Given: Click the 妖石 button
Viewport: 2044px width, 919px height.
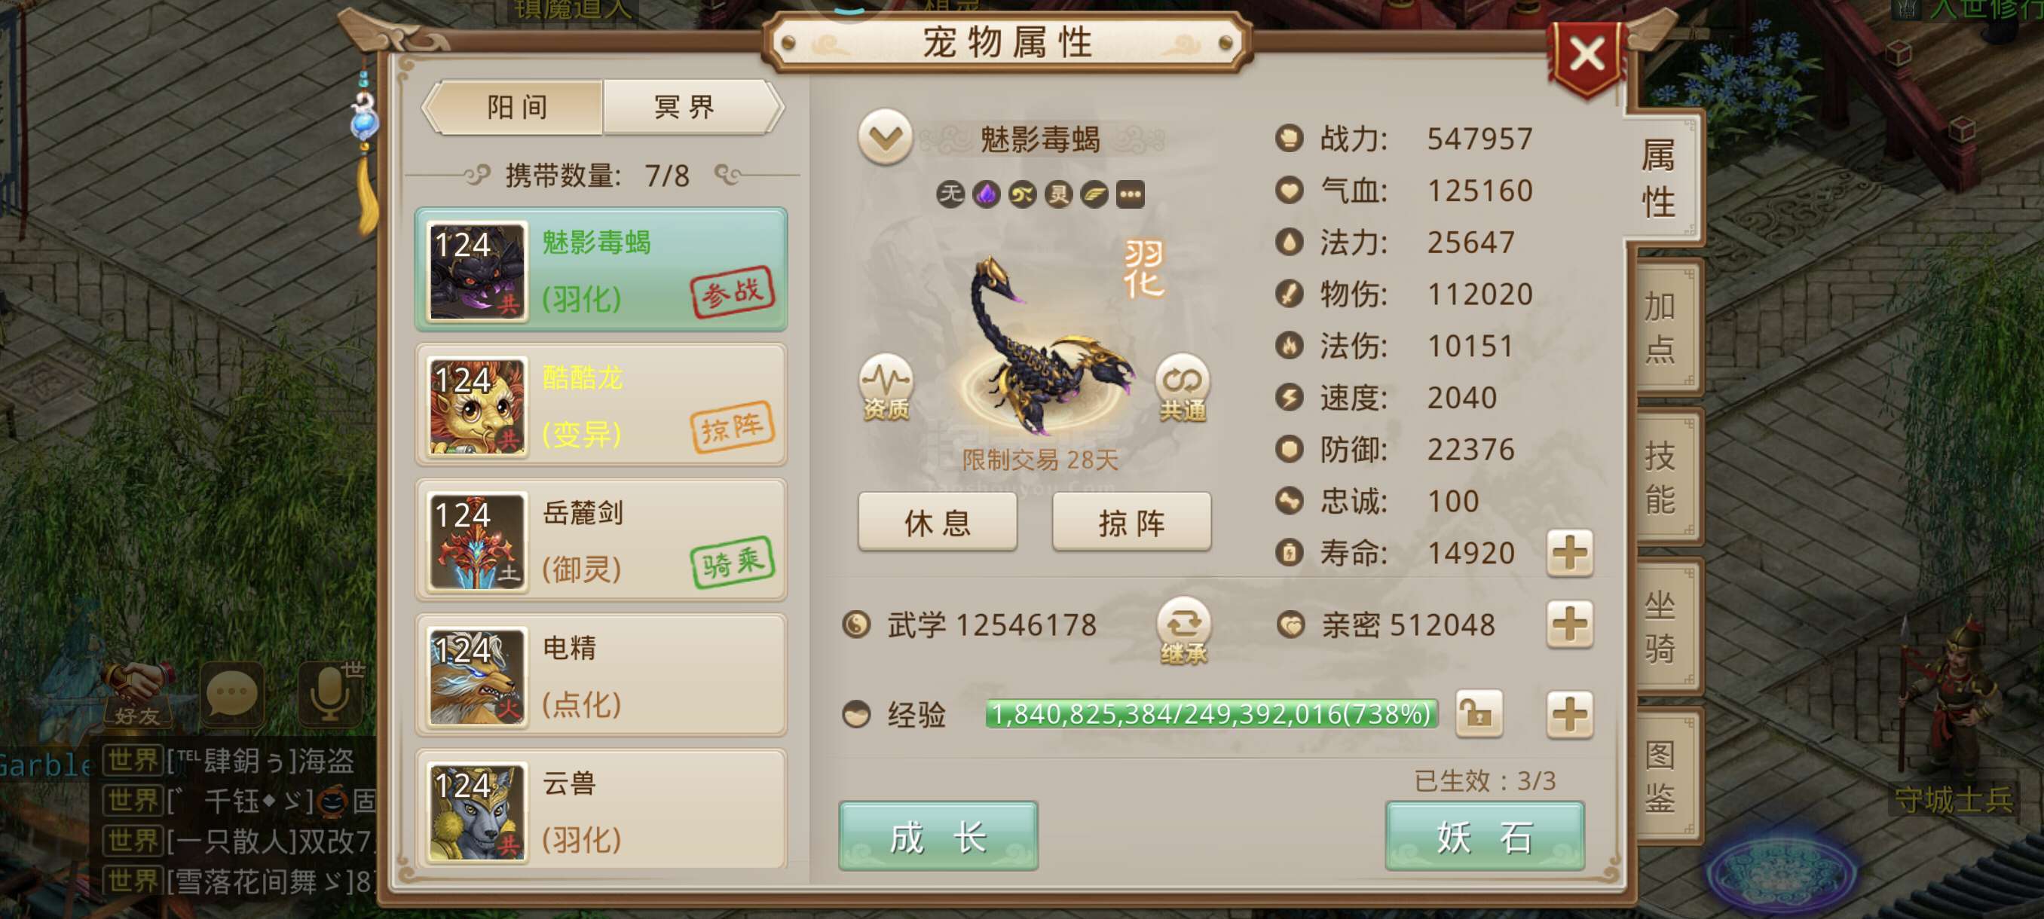Looking at the screenshot, I should (x=1485, y=835).
